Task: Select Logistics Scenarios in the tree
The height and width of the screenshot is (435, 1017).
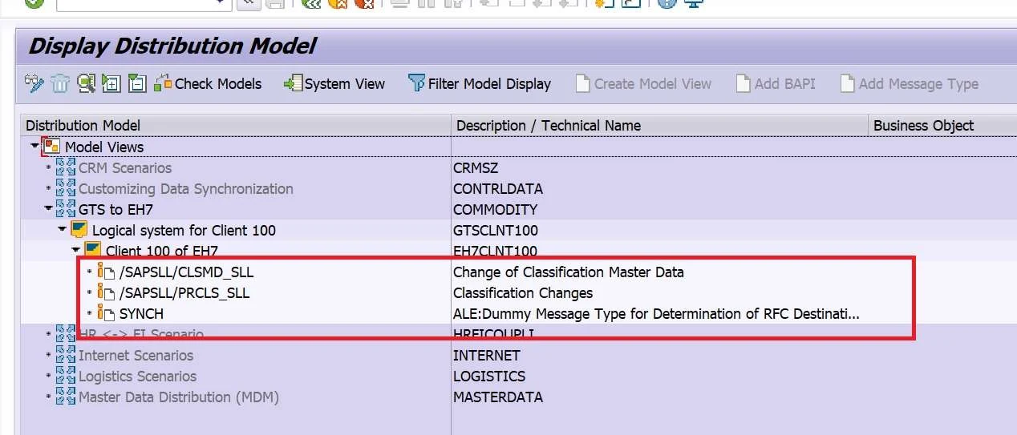Action: click(x=137, y=376)
